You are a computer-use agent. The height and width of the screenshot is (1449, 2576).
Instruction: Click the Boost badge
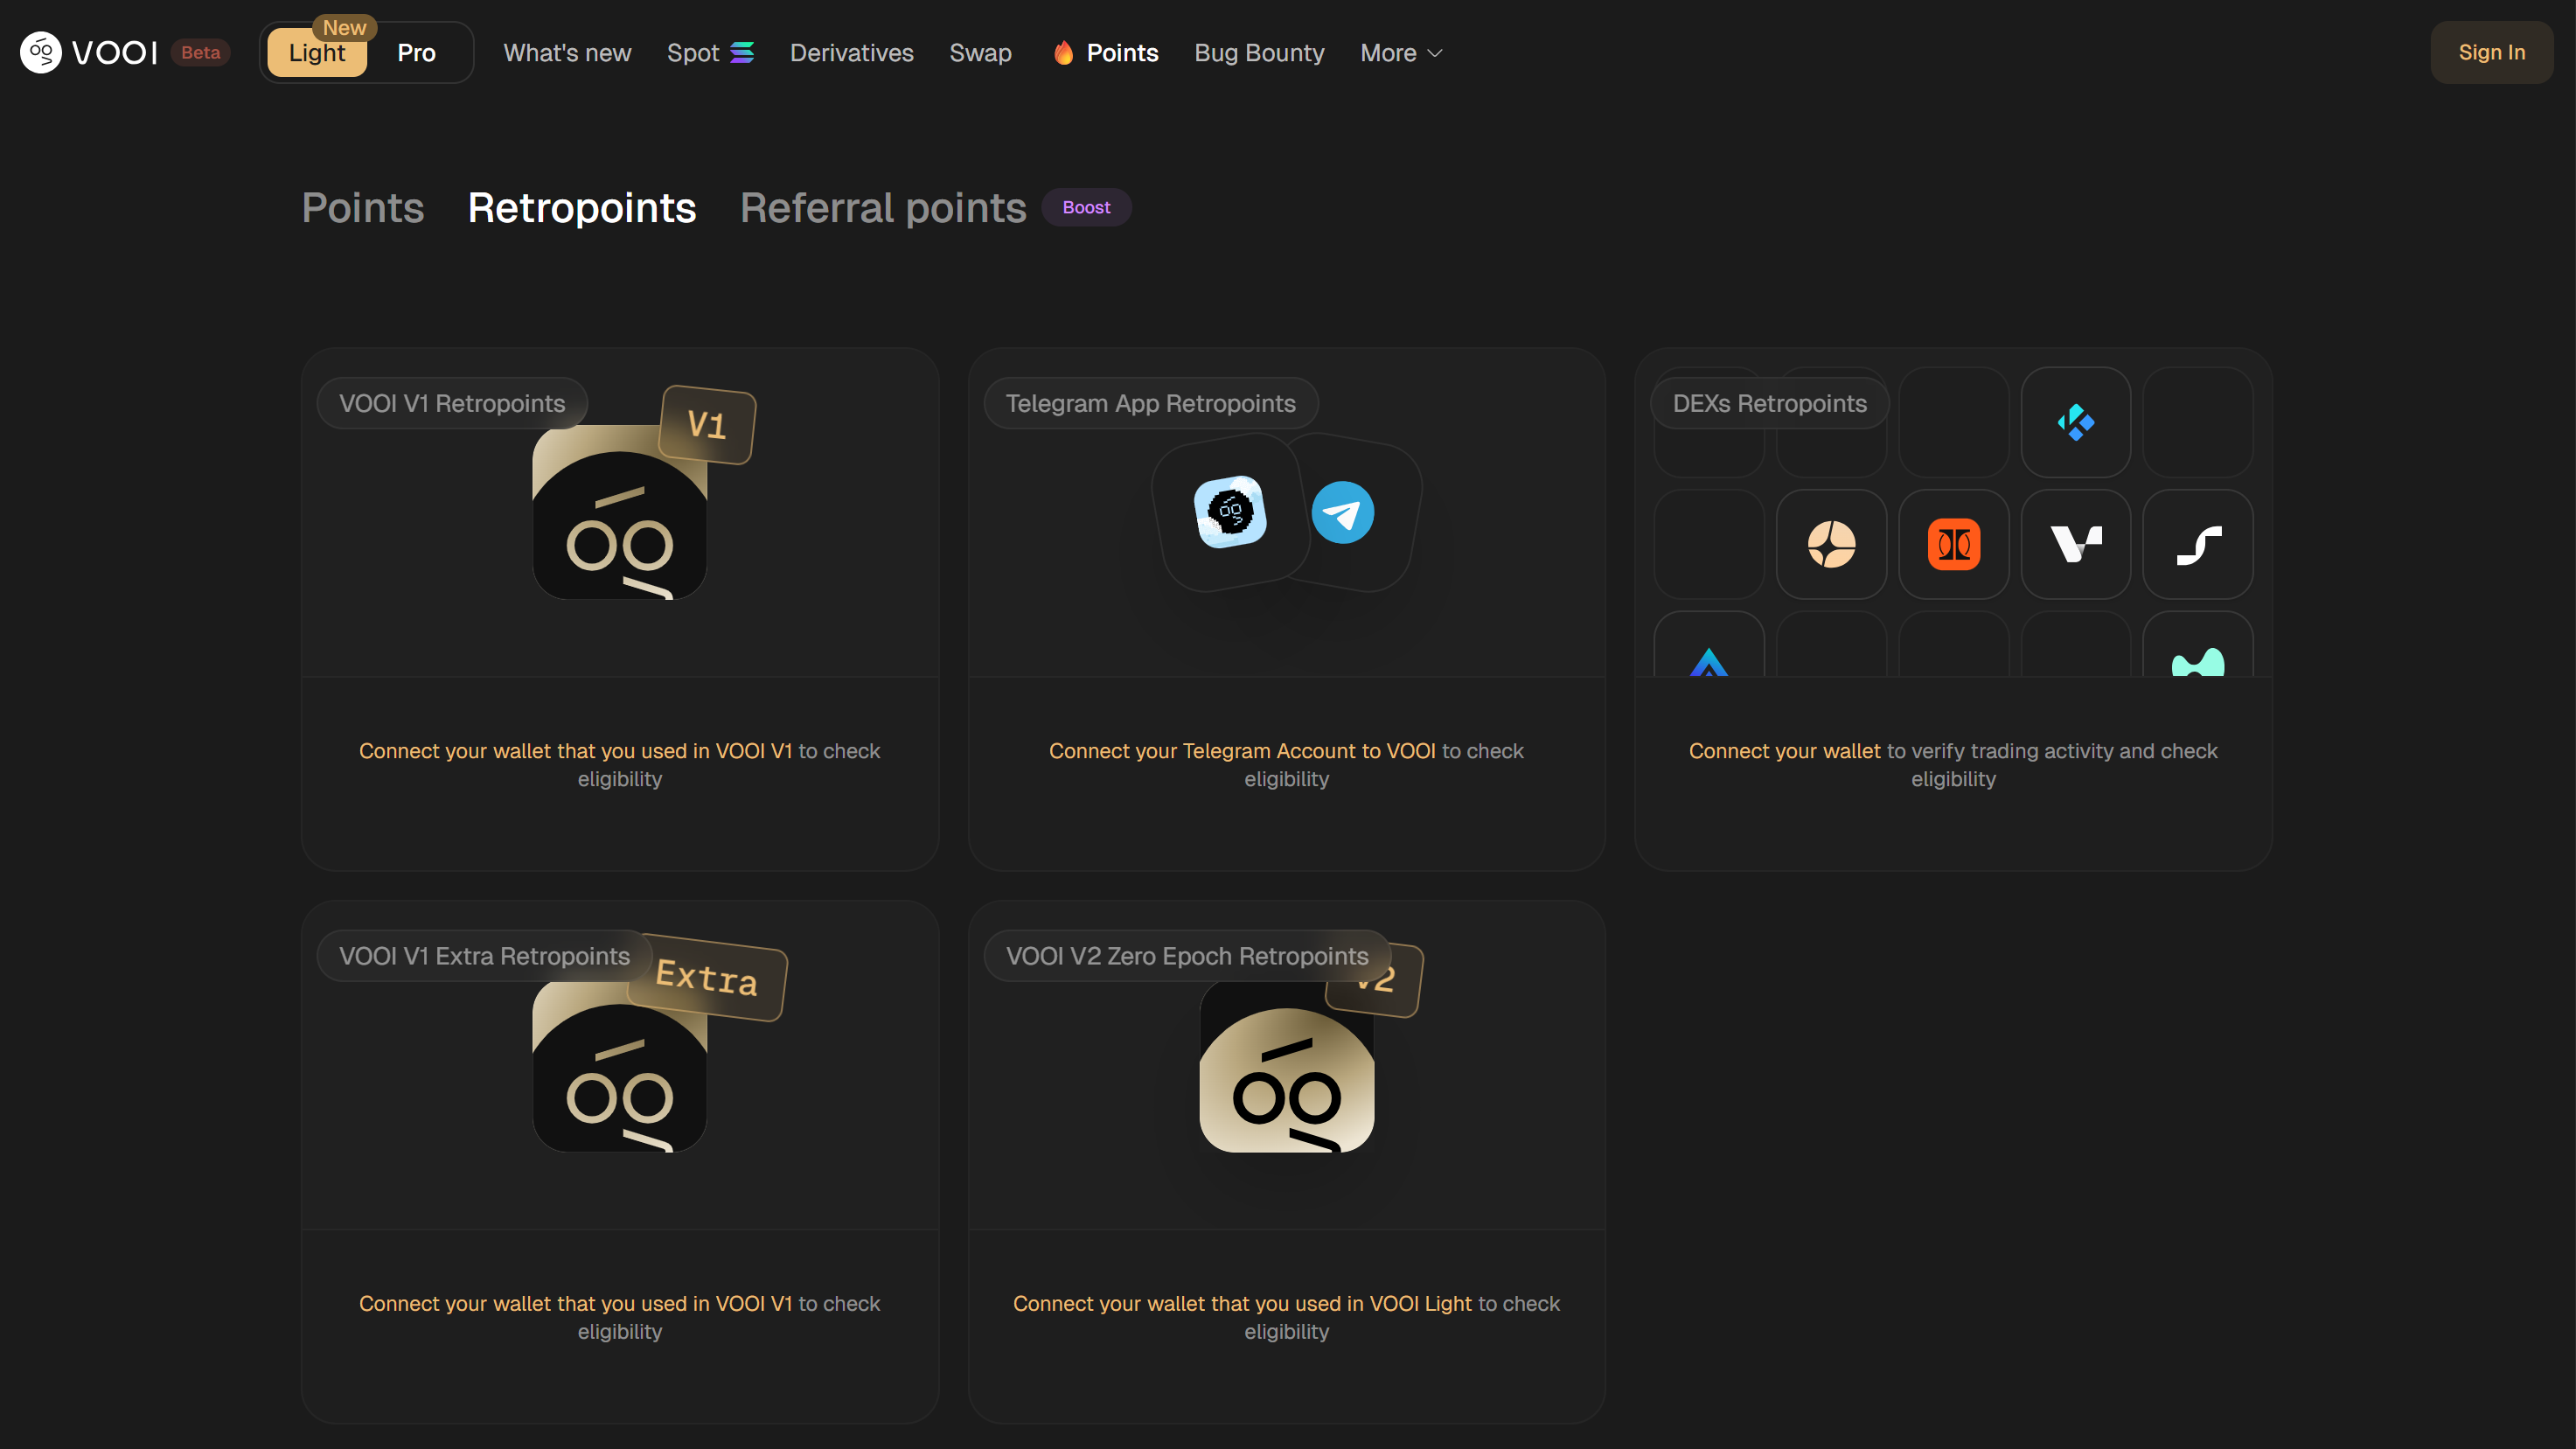[x=1086, y=207]
